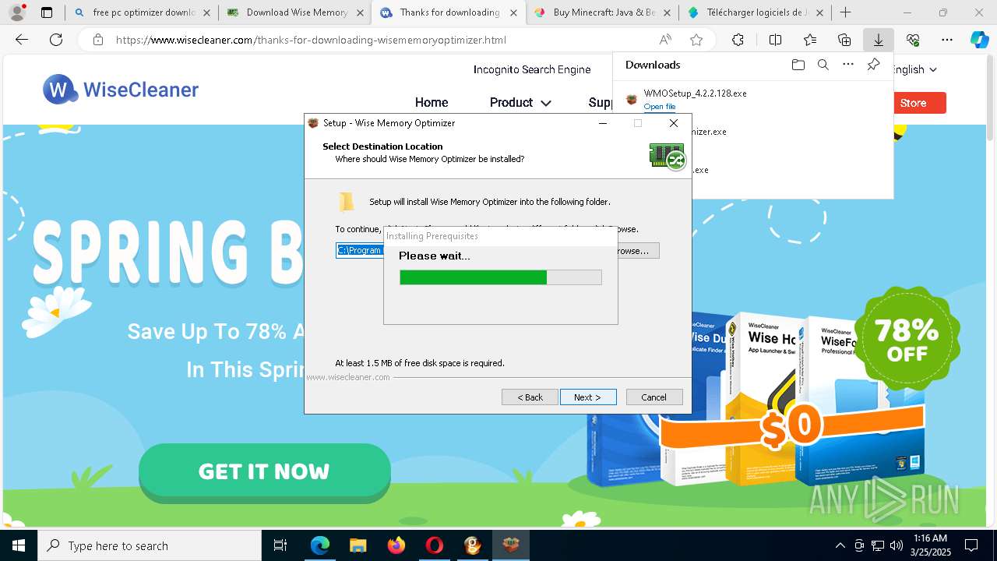997x561 pixels.
Task: Open the volume tray icon
Action: (896, 545)
